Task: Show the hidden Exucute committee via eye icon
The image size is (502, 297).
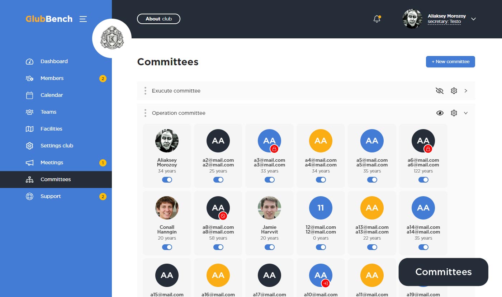Action: pyautogui.click(x=440, y=91)
